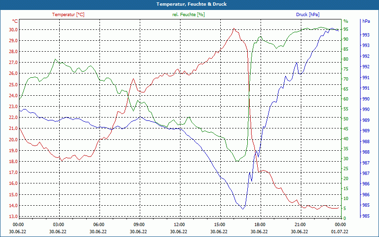379x237 pixels.
Task: Click the '20,0' temperature axis value
Action: (x=13, y=139)
